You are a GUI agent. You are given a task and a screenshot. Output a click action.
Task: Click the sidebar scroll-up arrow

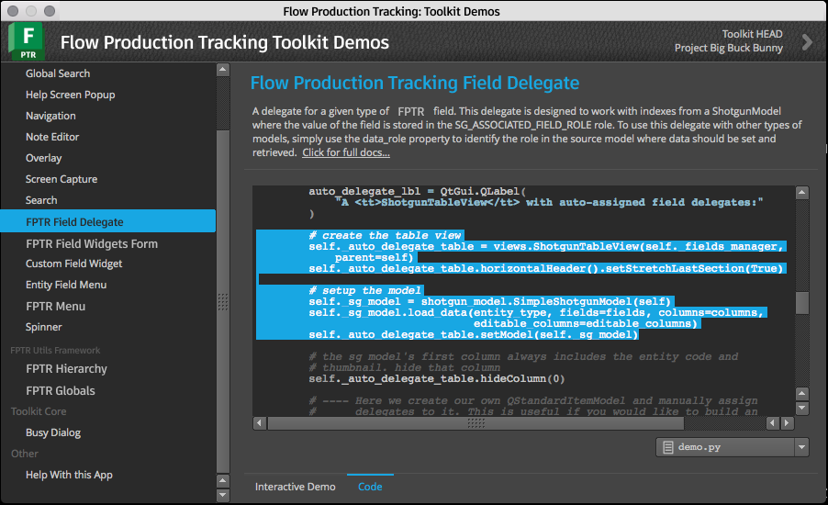point(223,69)
